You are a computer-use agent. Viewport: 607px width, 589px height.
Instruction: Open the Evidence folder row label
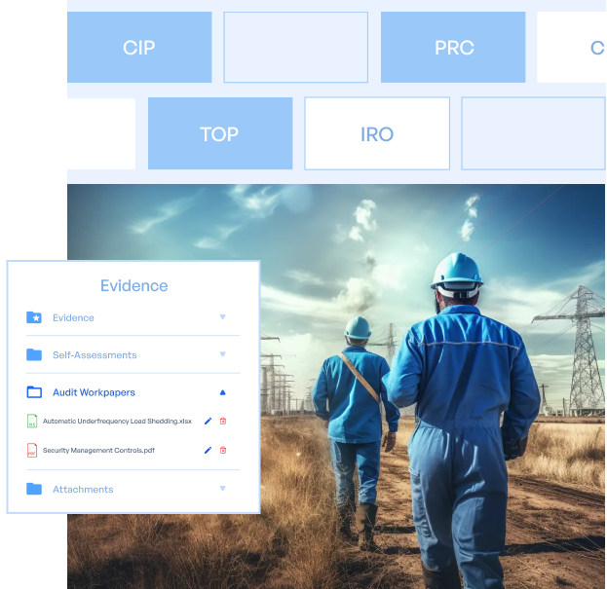(x=73, y=318)
